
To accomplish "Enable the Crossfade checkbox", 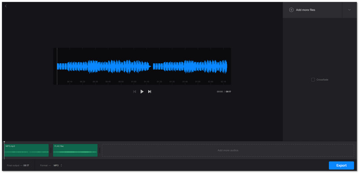I will click(313, 80).
